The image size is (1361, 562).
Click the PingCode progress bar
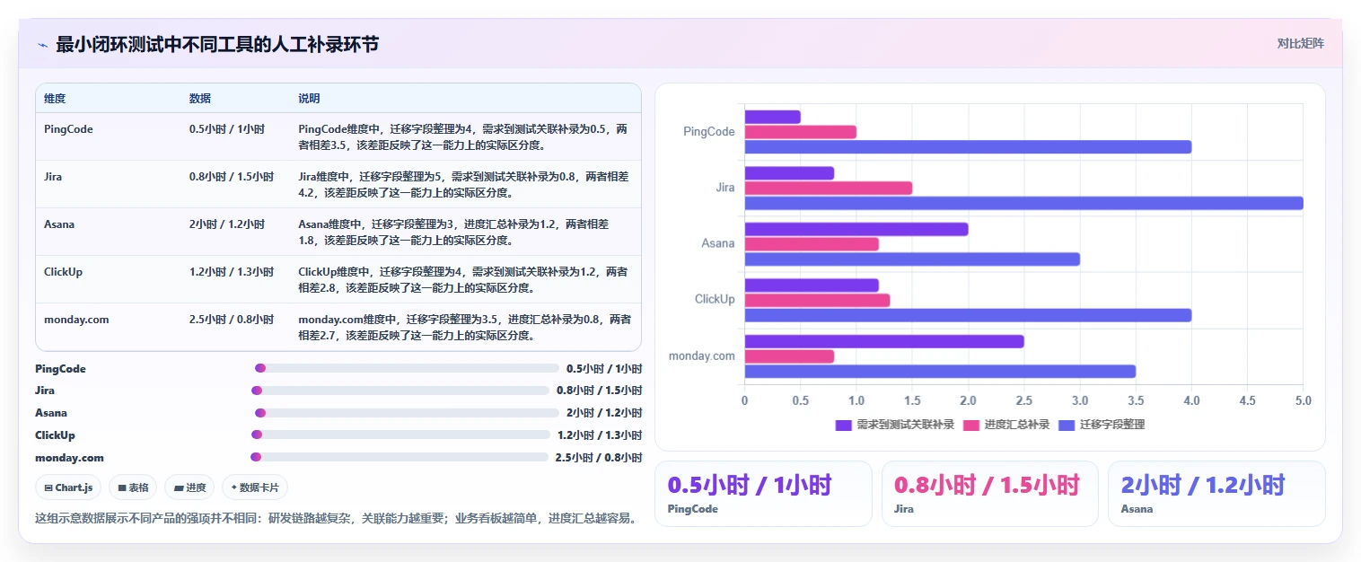407,368
